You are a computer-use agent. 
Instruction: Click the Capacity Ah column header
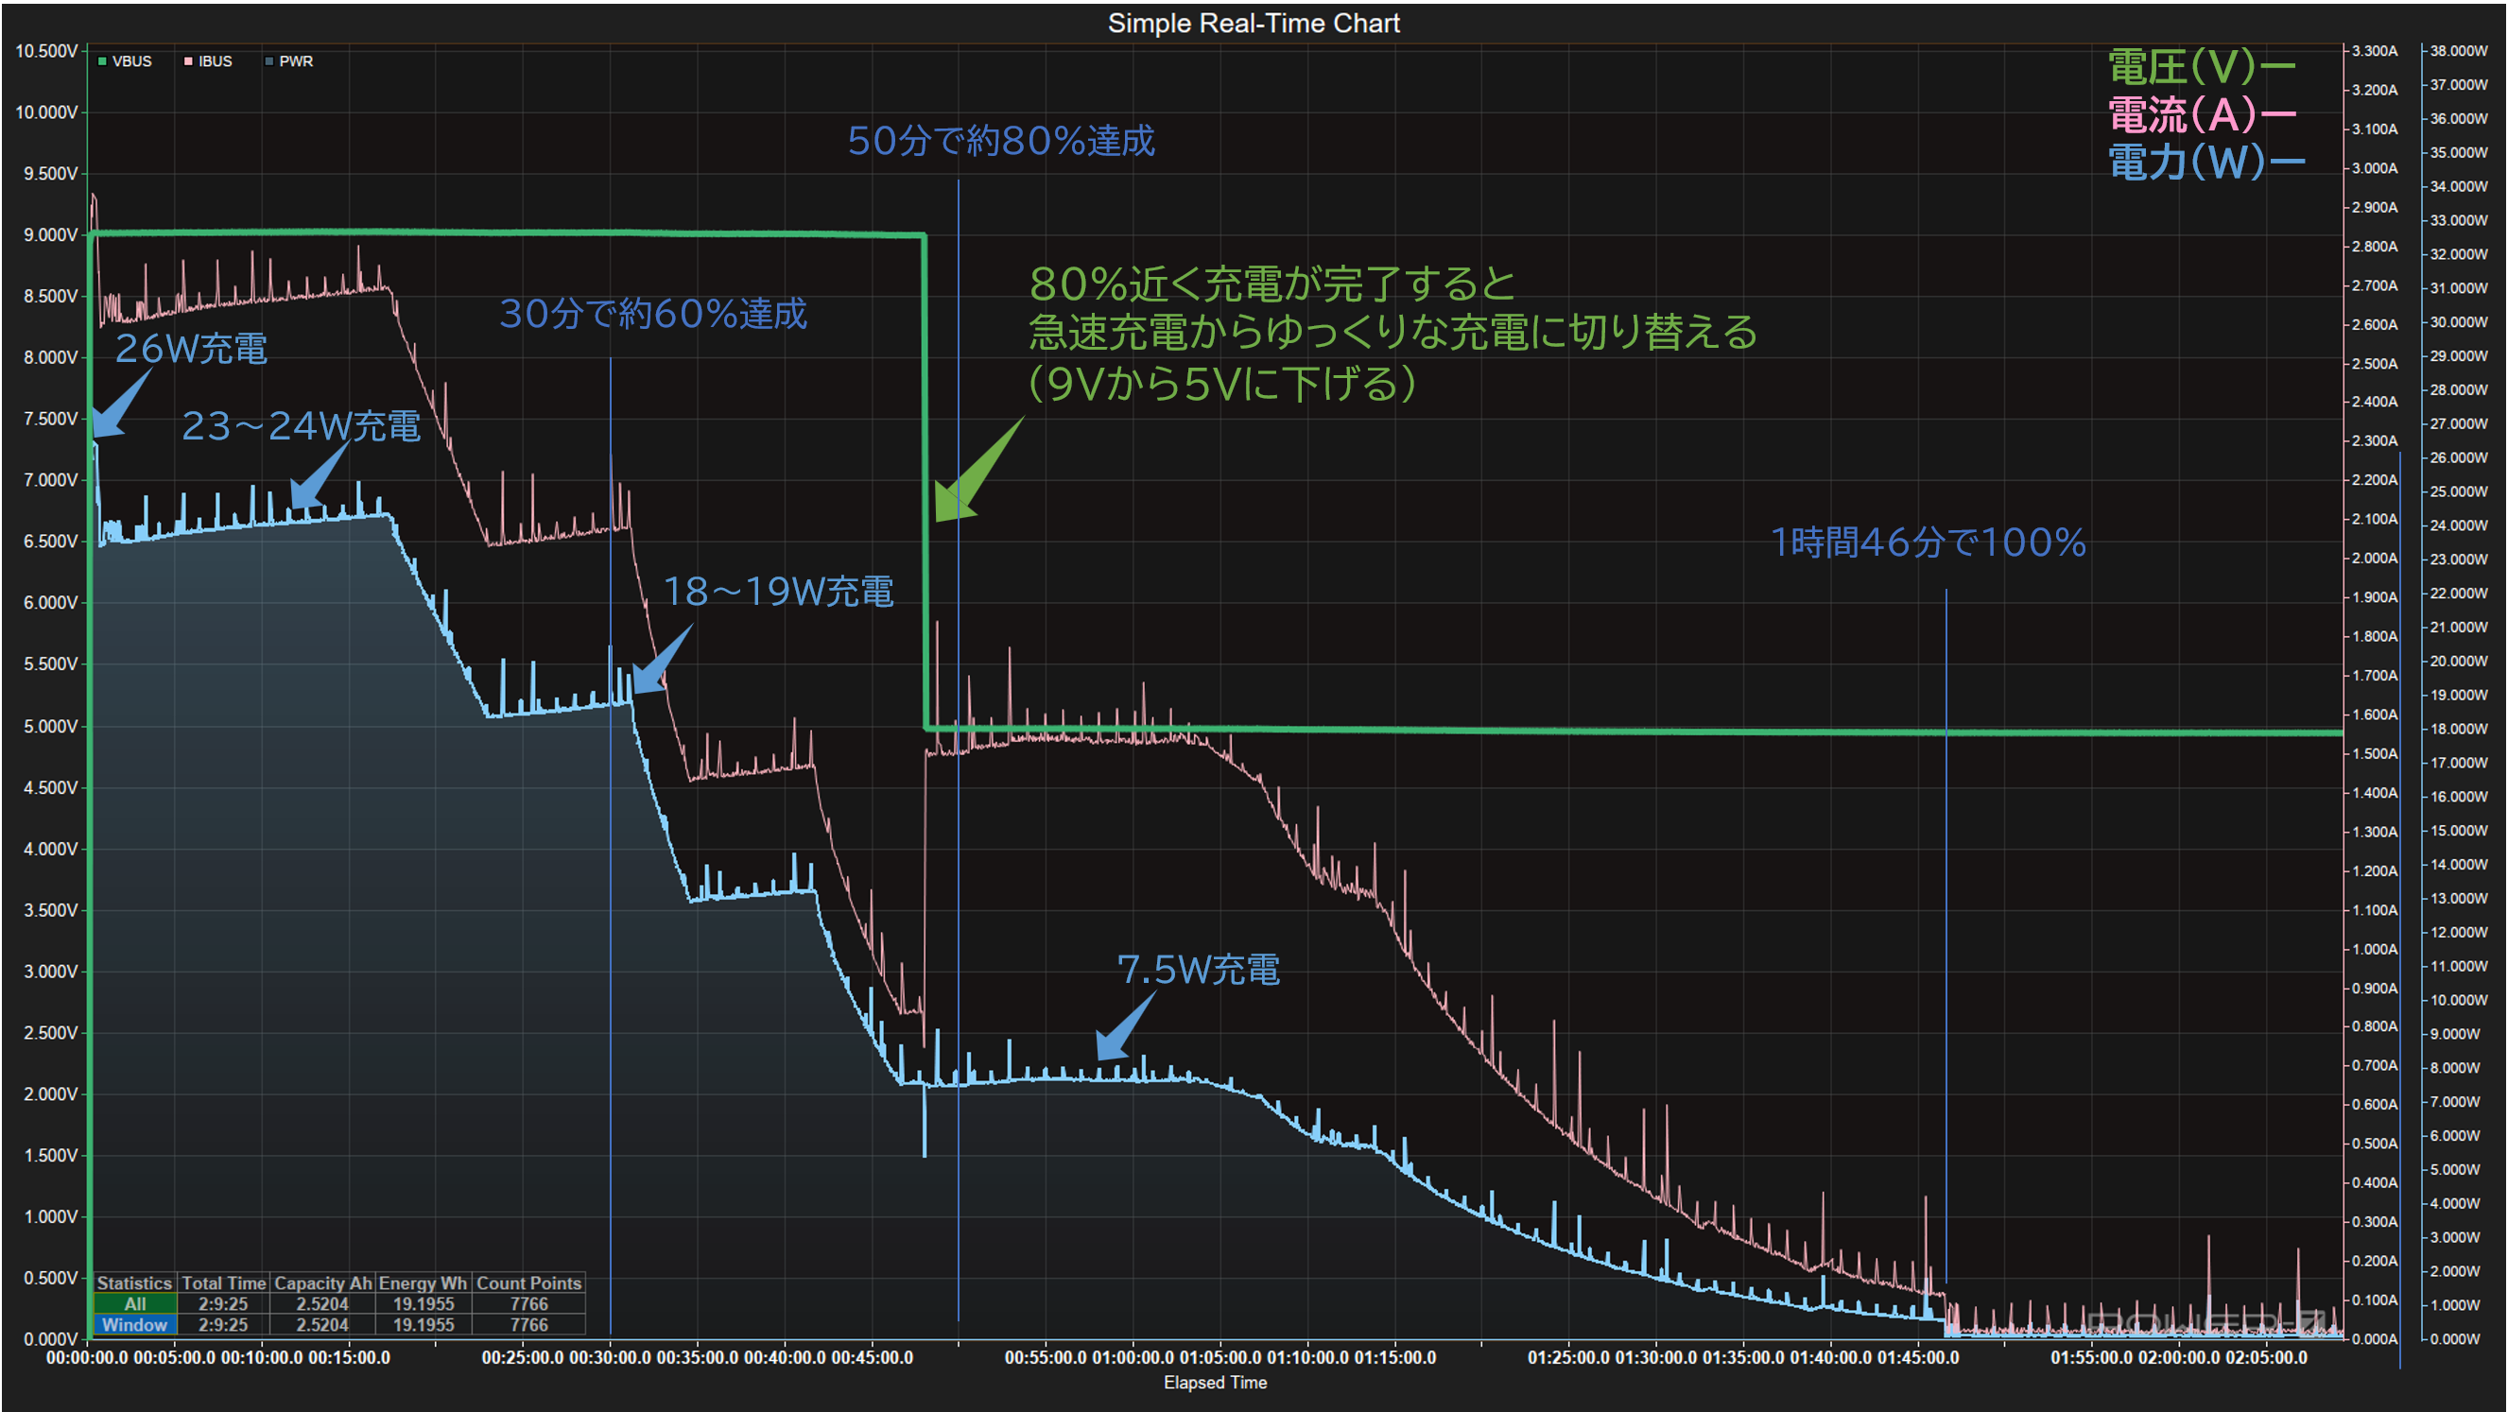322,1283
